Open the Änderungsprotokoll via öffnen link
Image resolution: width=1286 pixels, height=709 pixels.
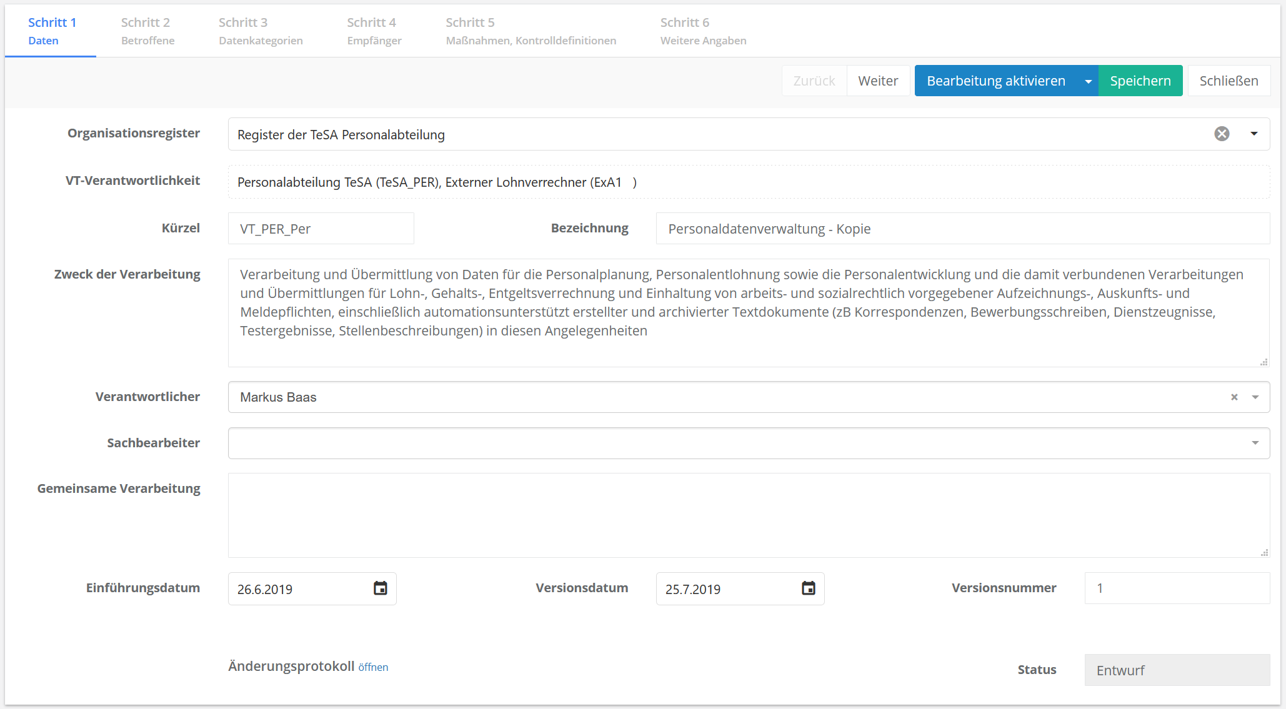coord(373,667)
